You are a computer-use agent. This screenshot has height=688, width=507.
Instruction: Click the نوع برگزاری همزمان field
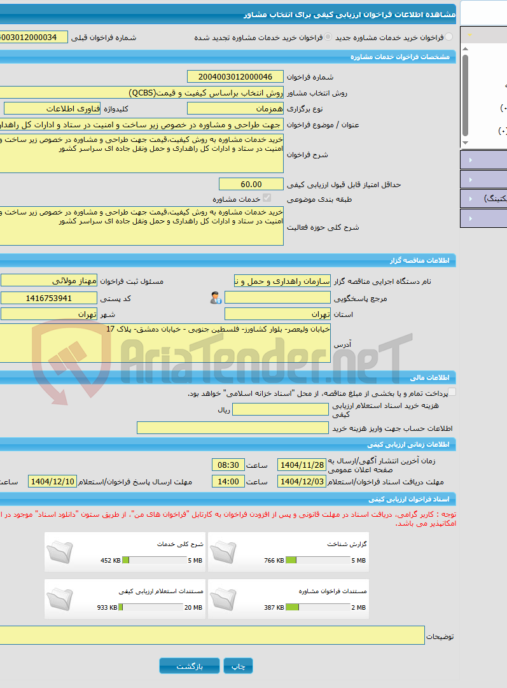[235, 108]
